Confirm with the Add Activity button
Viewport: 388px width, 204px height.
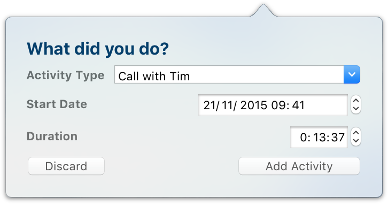tap(299, 166)
